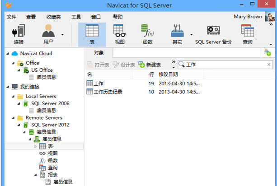277x186 pixels.
Task: Open the dropdown arrow next to 用户
Action: tap(62, 35)
